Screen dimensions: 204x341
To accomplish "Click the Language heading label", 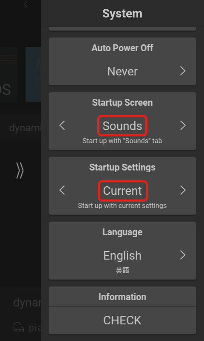I will pos(122,232).
